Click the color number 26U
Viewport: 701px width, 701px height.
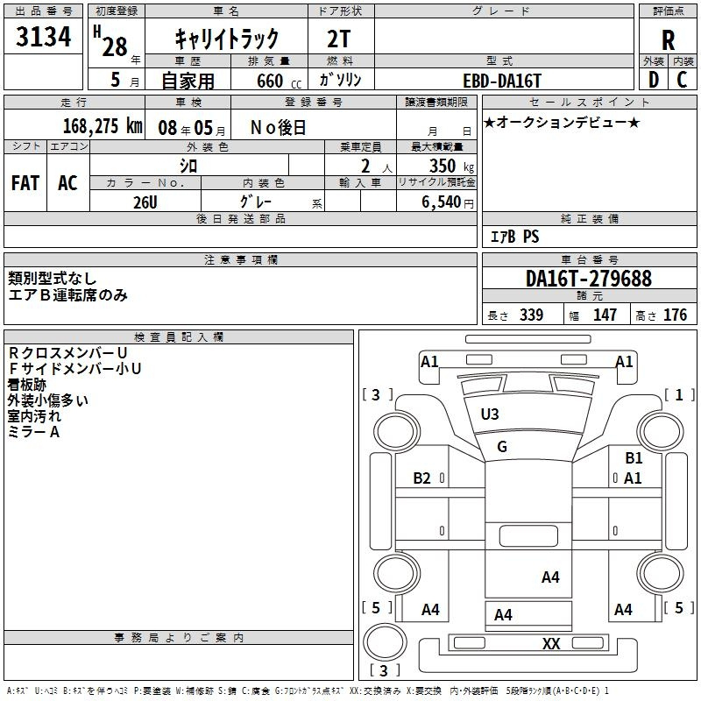coord(145,202)
